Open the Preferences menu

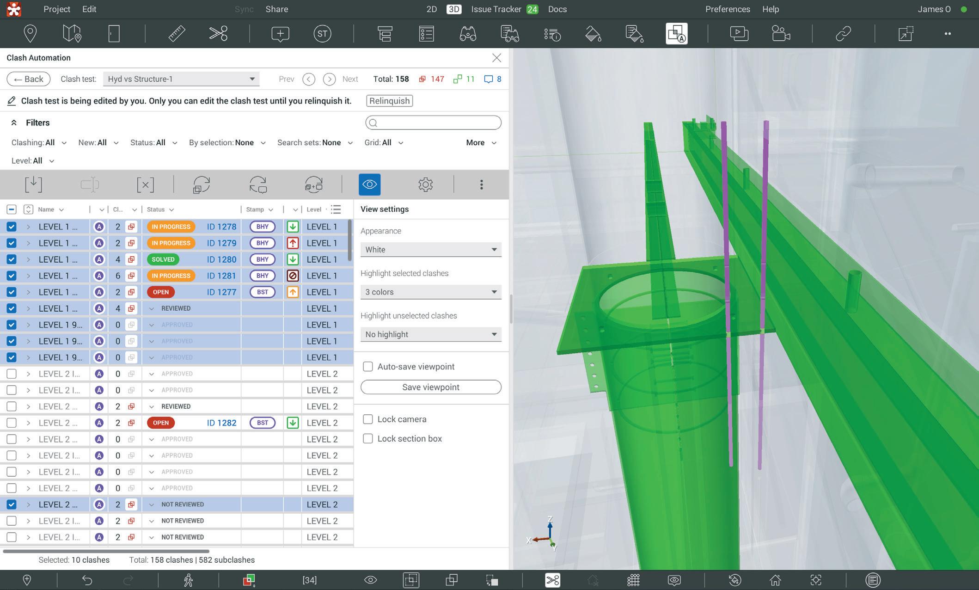coord(727,9)
